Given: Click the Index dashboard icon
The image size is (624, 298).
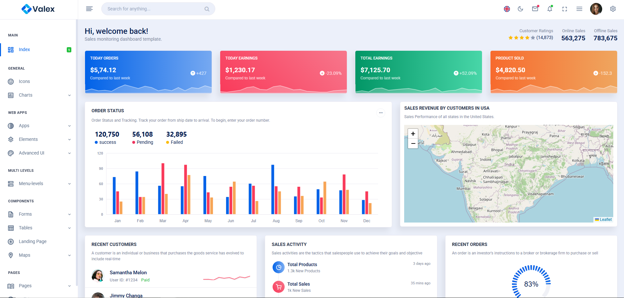Looking at the screenshot, I should [x=11, y=49].
